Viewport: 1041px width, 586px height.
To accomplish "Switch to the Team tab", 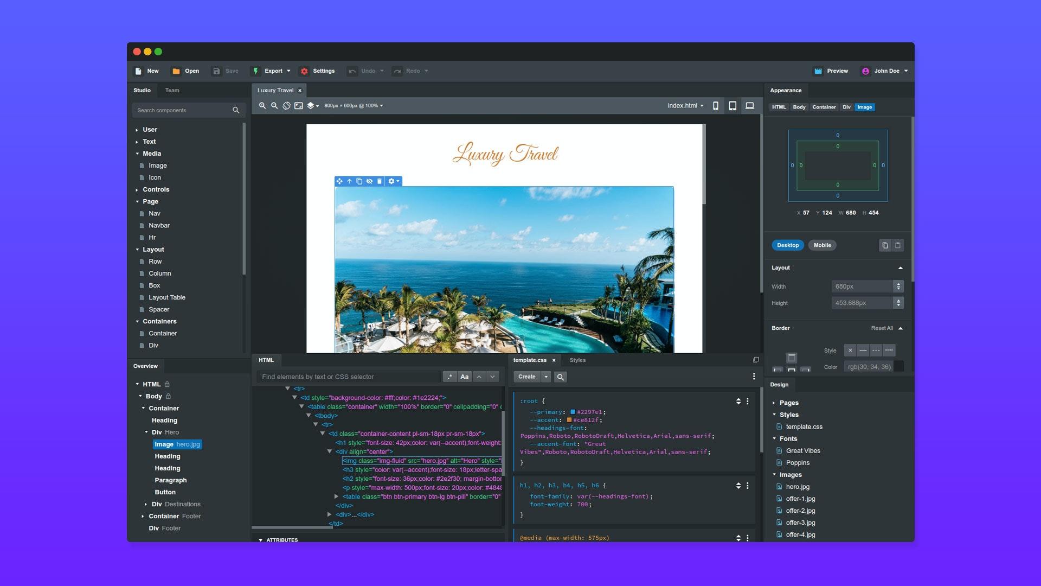I will [x=172, y=91].
